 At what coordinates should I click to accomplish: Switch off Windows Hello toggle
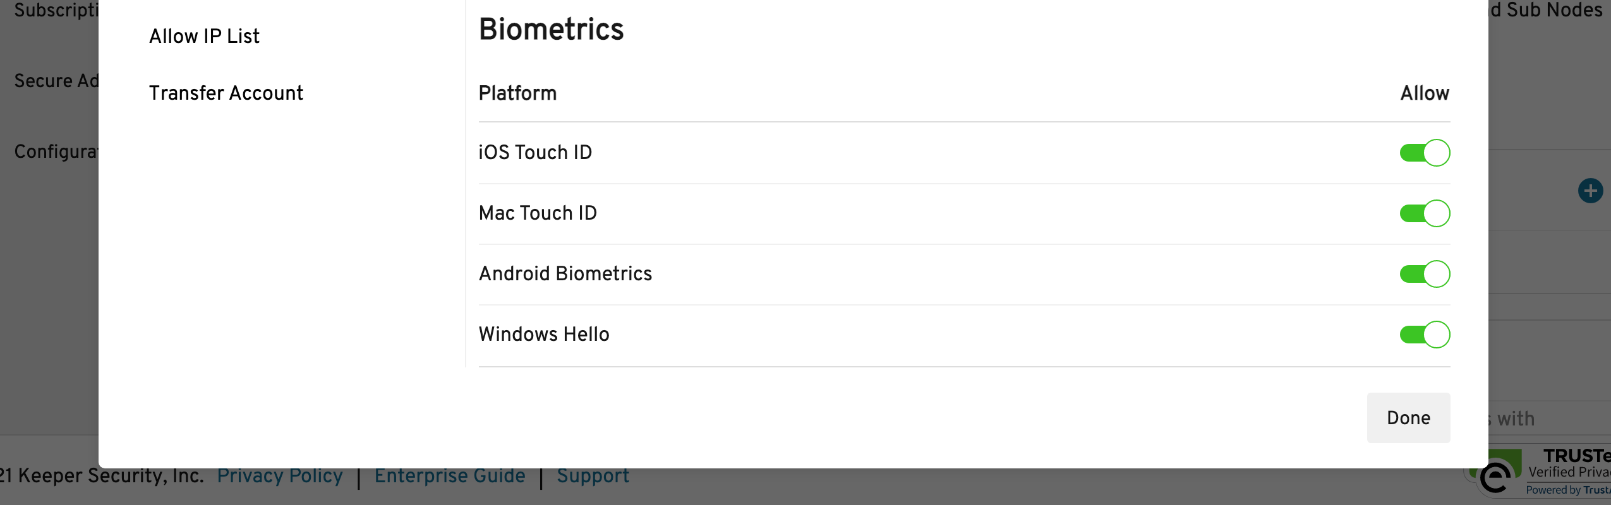(x=1424, y=335)
